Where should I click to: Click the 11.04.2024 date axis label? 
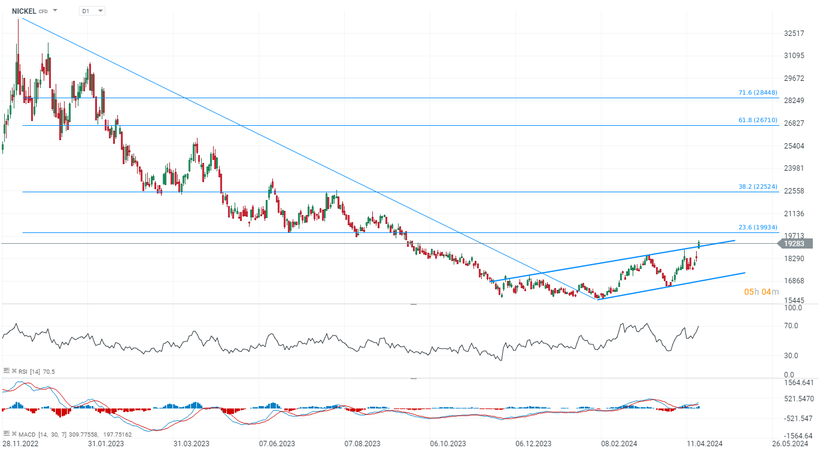click(x=704, y=444)
